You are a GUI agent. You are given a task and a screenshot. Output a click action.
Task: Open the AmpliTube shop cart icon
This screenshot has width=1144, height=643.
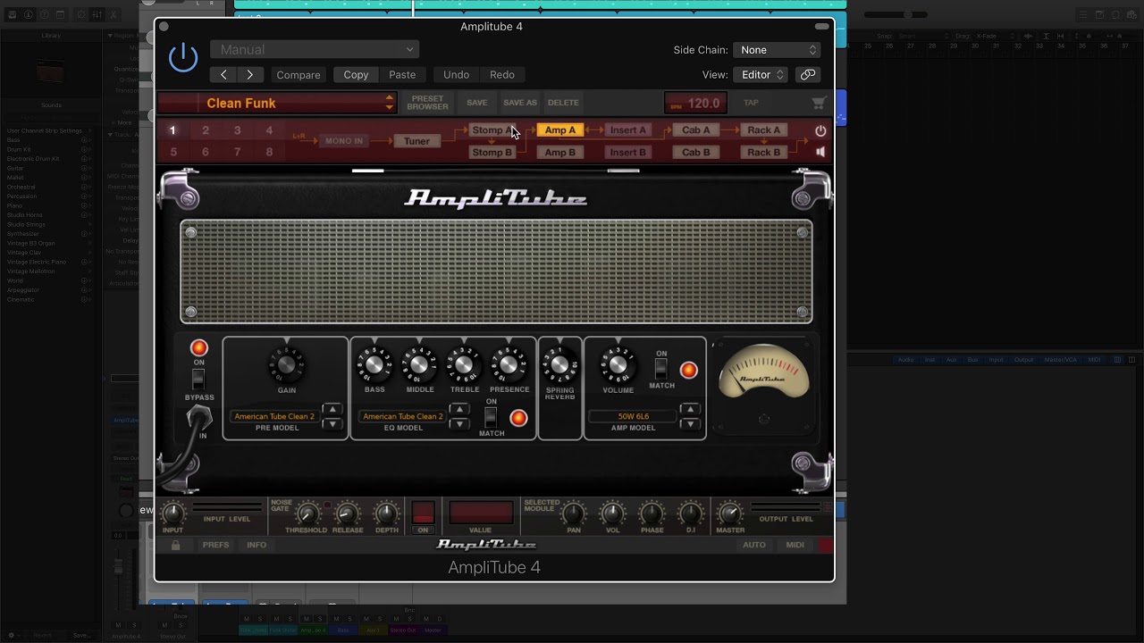coord(819,103)
